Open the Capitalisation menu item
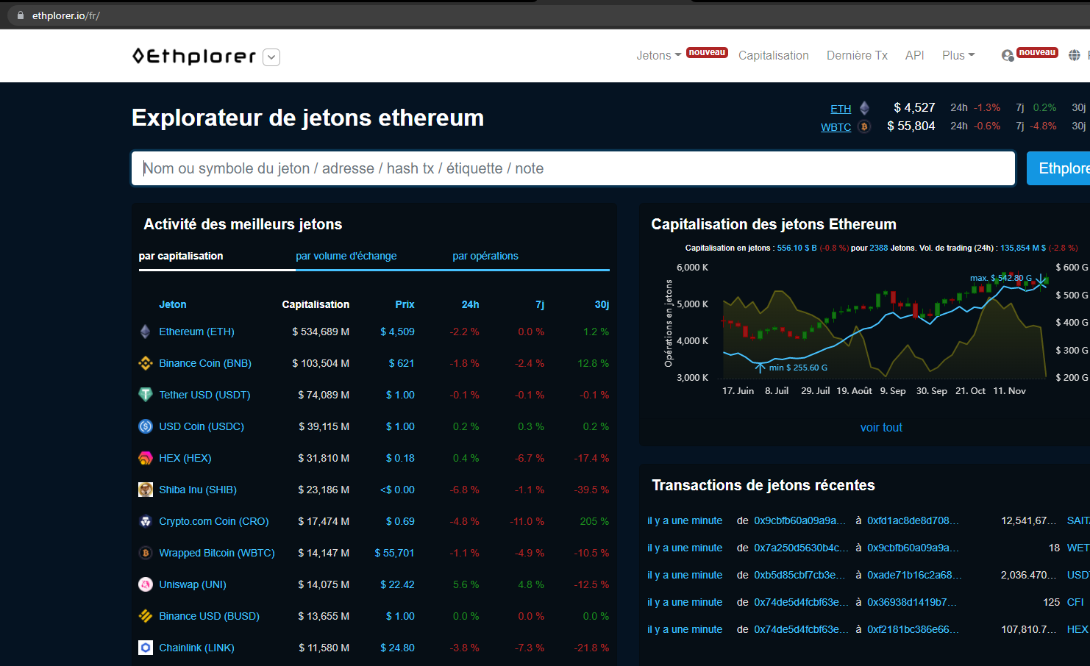Screen dimensions: 1090x666 tap(773, 55)
